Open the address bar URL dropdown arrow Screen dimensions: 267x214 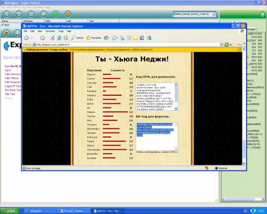click(222, 44)
